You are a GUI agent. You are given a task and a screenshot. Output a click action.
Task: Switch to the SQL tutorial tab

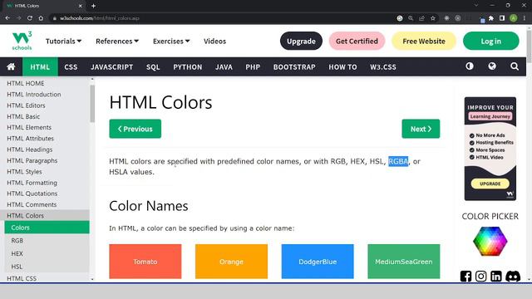tap(153, 66)
